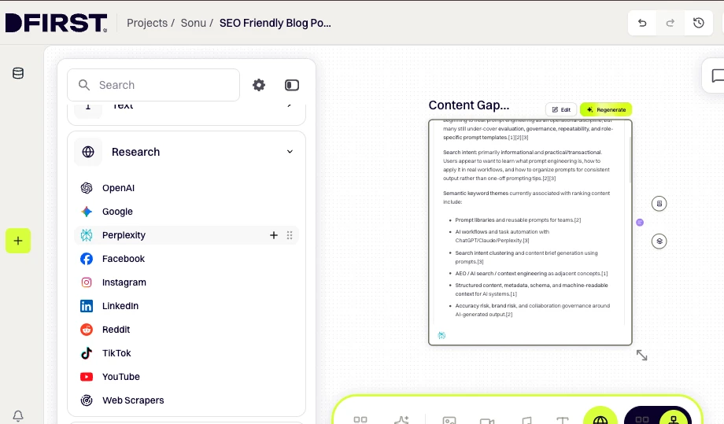This screenshot has height=424, width=724.
Task: Collapse the Research section chevron
Action: 290,151
